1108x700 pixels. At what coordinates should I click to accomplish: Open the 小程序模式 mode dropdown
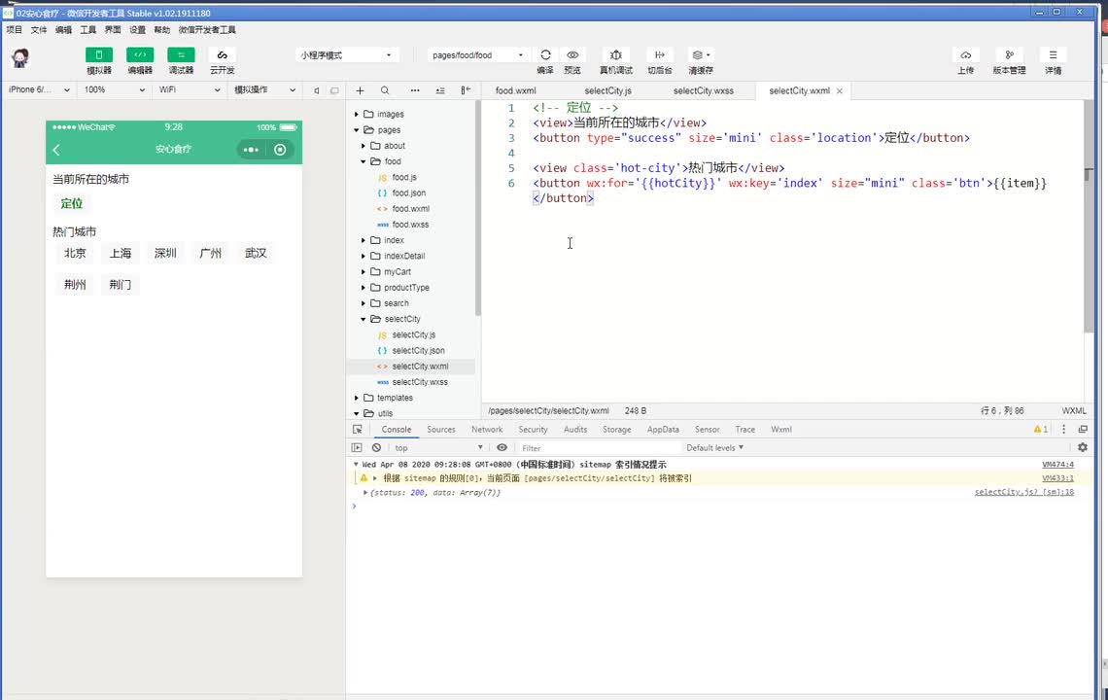pyautogui.click(x=347, y=55)
